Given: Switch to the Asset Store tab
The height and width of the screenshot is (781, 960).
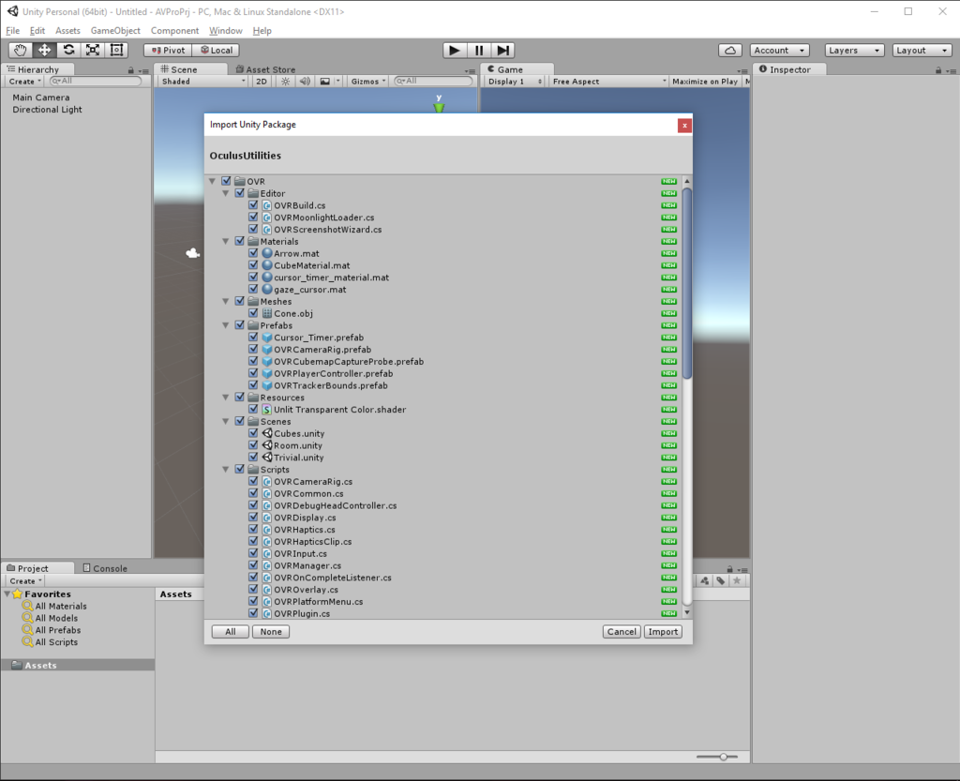Looking at the screenshot, I should 265,69.
